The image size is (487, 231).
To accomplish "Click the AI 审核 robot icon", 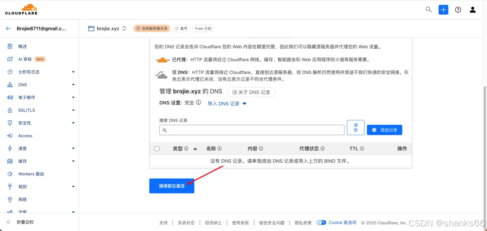I will [10, 59].
